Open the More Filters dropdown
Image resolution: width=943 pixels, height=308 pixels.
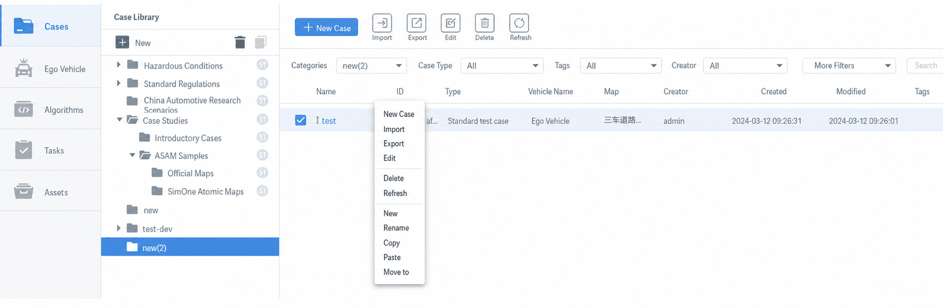849,66
